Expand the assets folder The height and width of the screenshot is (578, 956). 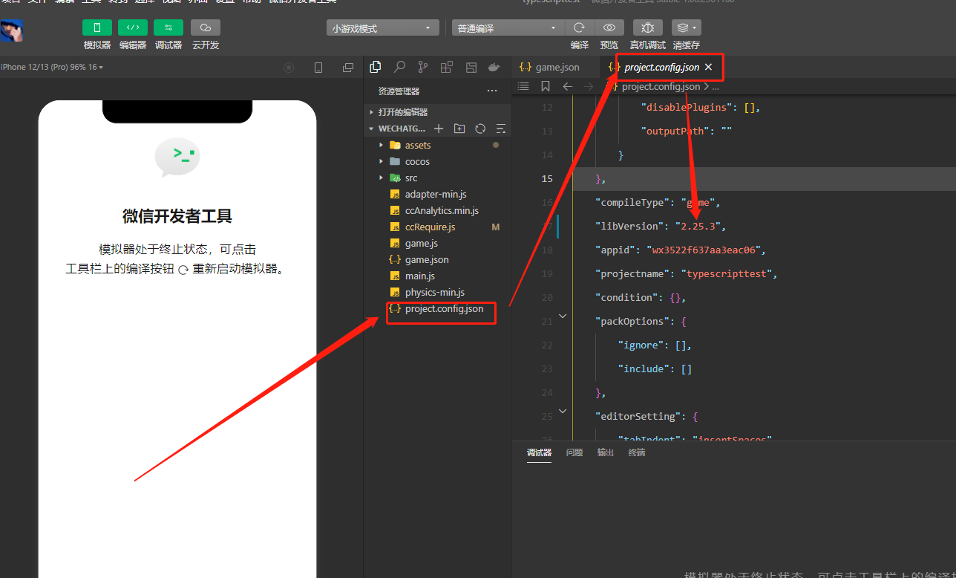tap(438, 145)
